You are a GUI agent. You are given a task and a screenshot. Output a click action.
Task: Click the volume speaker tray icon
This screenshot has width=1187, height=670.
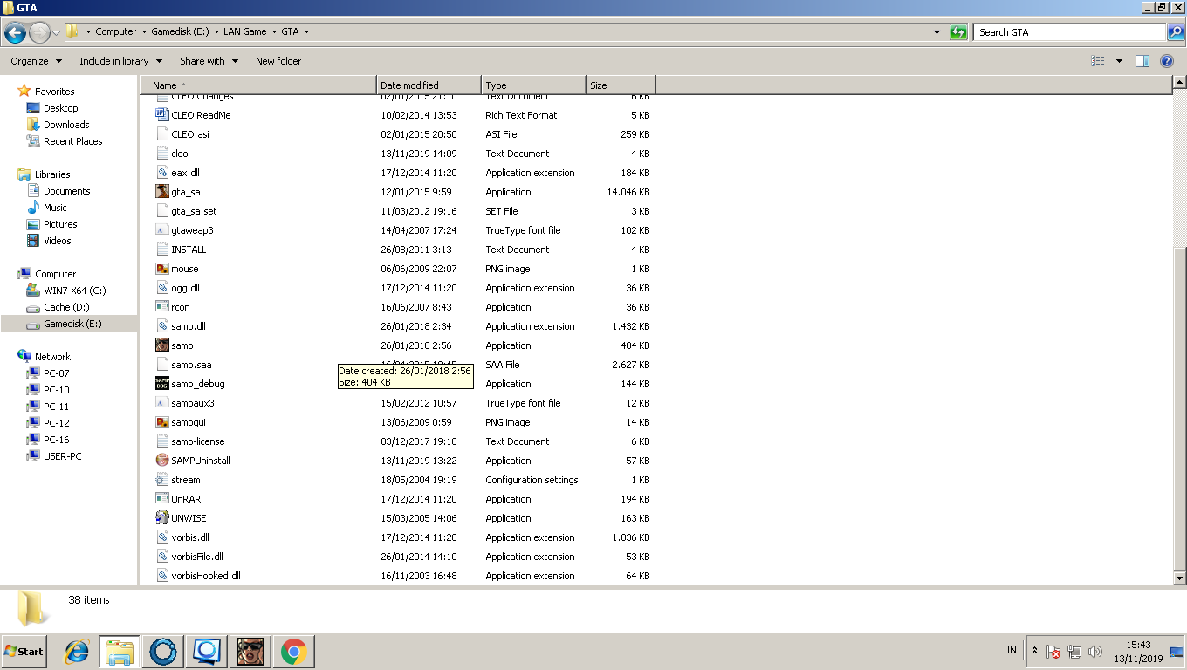click(x=1095, y=652)
